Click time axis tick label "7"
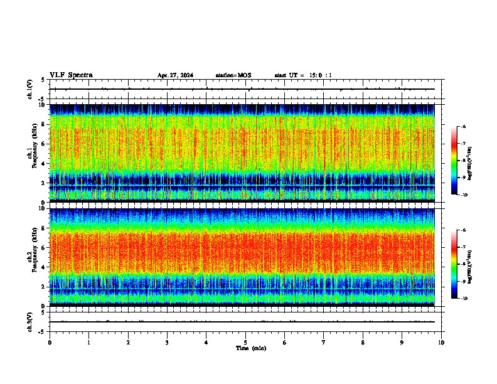The image size is (497, 384). [x=324, y=343]
